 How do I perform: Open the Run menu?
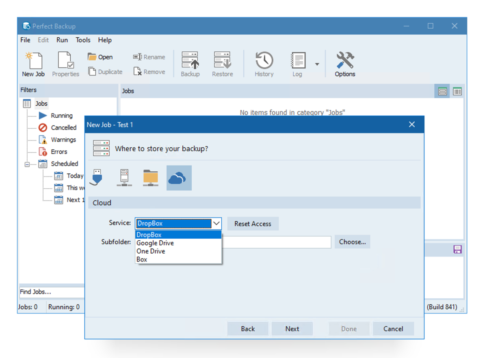tap(62, 40)
